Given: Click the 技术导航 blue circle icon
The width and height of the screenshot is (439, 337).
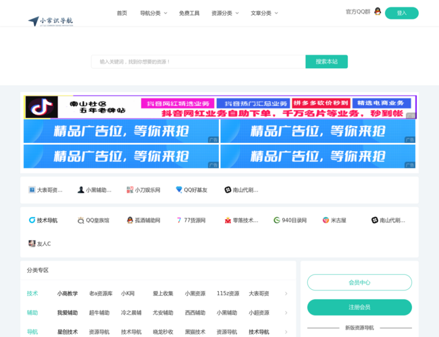Looking at the screenshot, I should click(32, 220).
